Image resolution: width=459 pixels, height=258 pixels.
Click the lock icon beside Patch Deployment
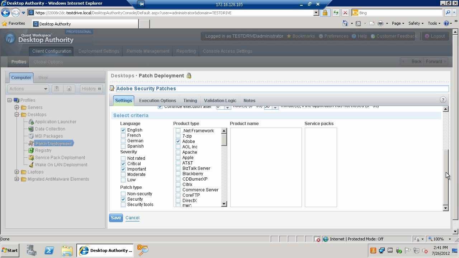tap(189, 76)
